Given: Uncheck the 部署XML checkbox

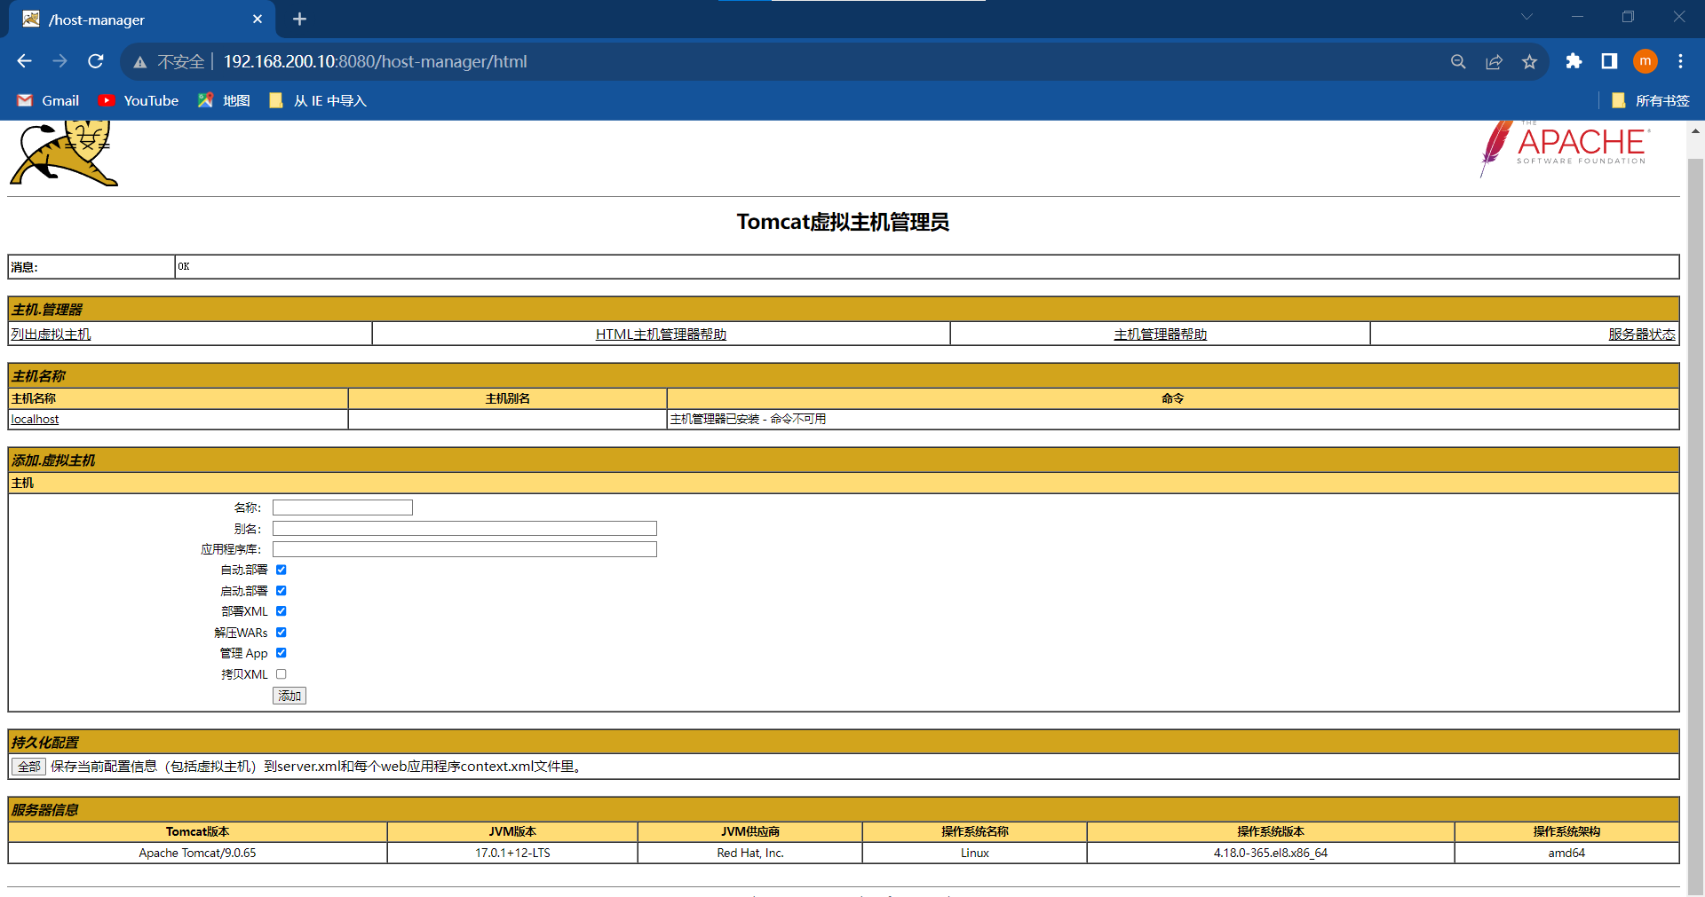Looking at the screenshot, I should tap(282, 611).
